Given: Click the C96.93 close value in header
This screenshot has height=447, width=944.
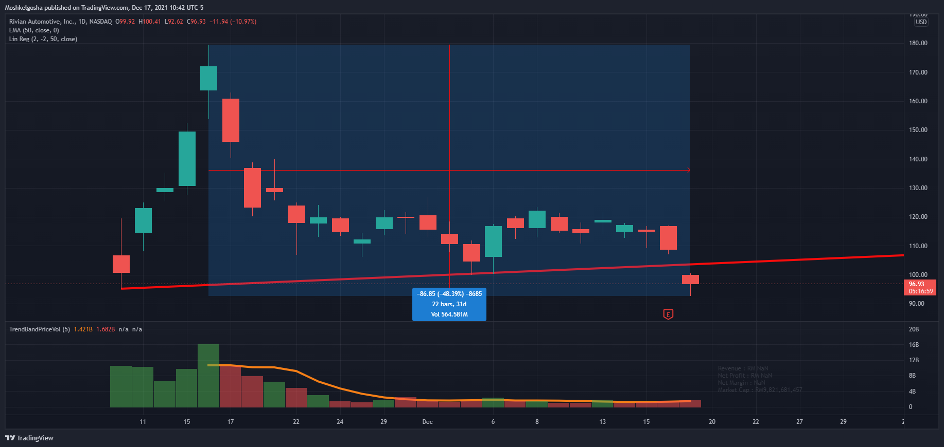Looking at the screenshot, I should [196, 22].
